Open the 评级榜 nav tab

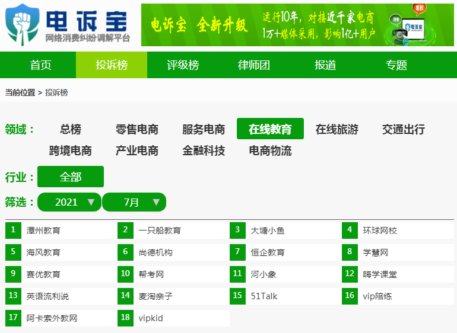[183, 65]
